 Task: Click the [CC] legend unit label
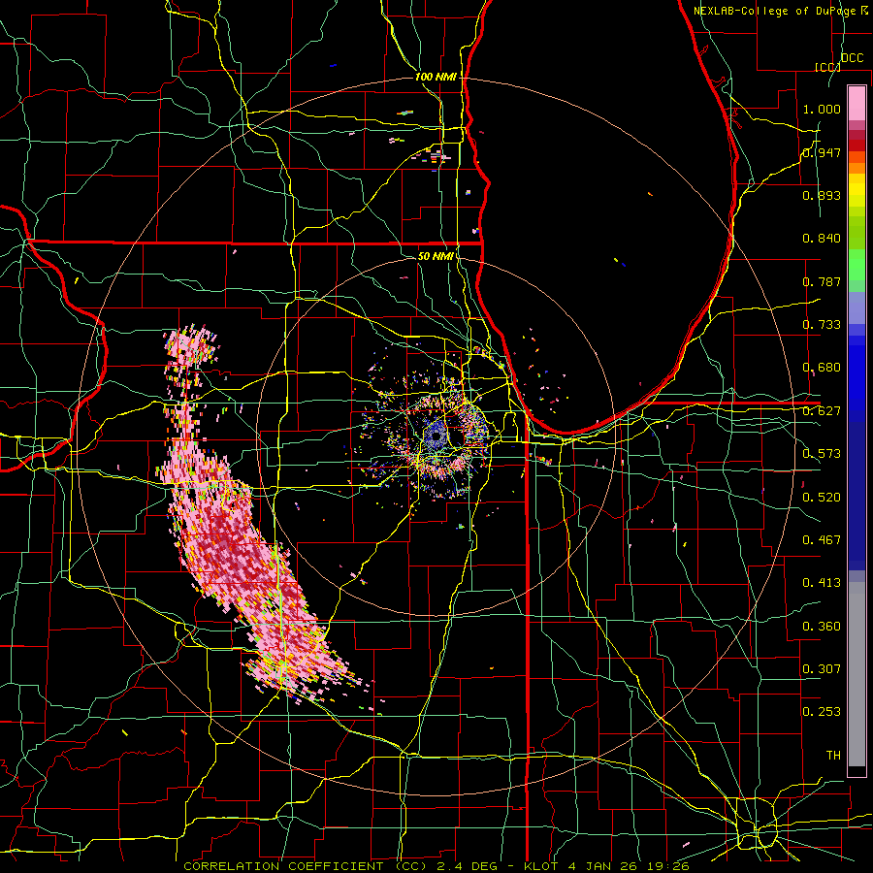pyautogui.click(x=827, y=67)
